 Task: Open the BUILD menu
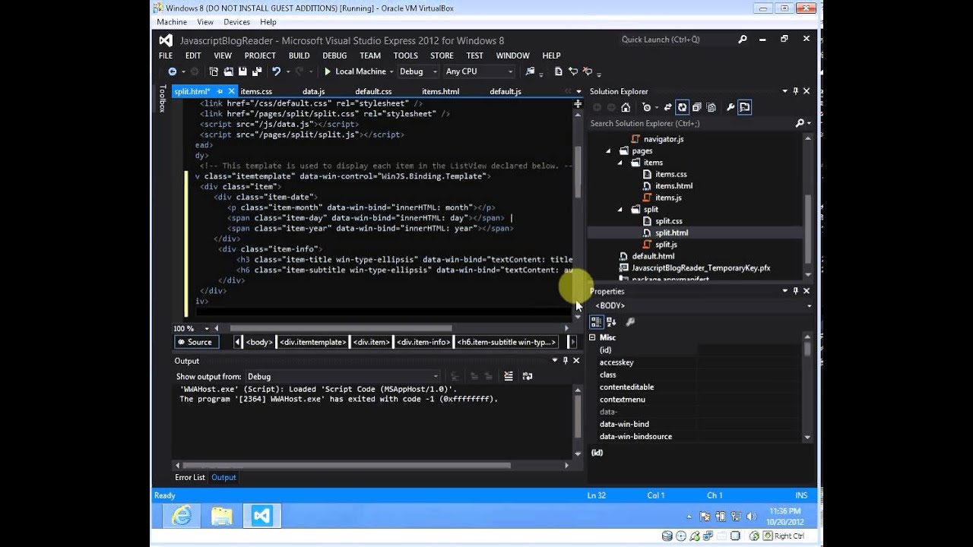[x=299, y=55]
